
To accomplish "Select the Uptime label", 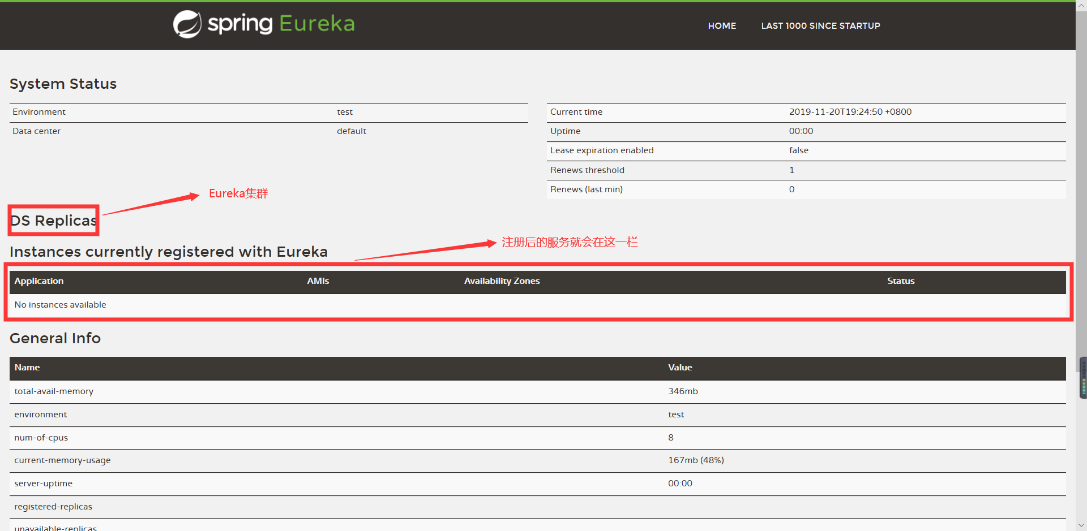I will coord(565,131).
